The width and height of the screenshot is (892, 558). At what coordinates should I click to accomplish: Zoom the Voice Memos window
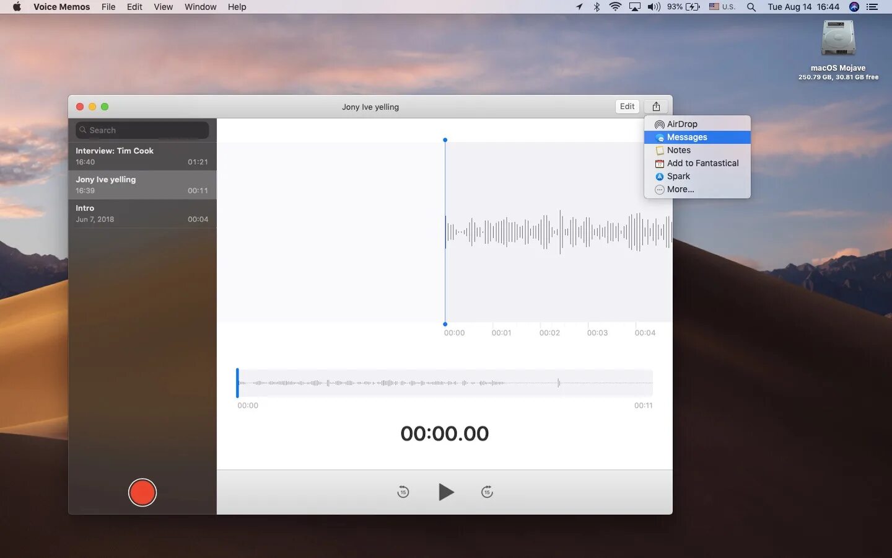pyautogui.click(x=105, y=107)
